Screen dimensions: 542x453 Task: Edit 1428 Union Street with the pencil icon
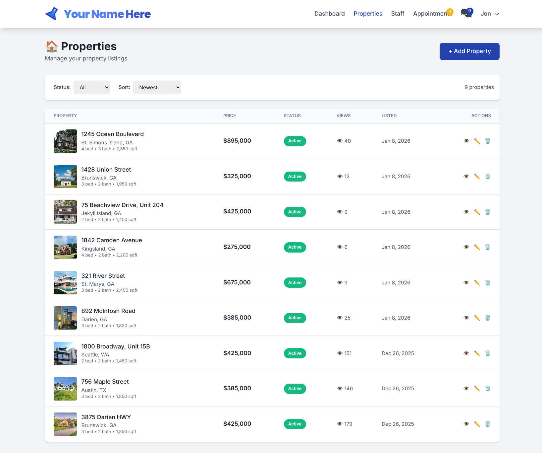click(477, 176)
